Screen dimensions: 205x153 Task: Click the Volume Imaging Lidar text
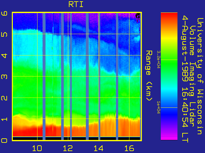(x=193, y=76)
